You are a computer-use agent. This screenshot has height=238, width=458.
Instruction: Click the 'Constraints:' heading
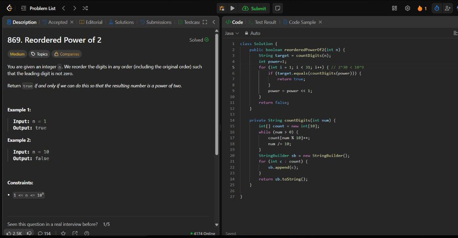coord(20,183)
